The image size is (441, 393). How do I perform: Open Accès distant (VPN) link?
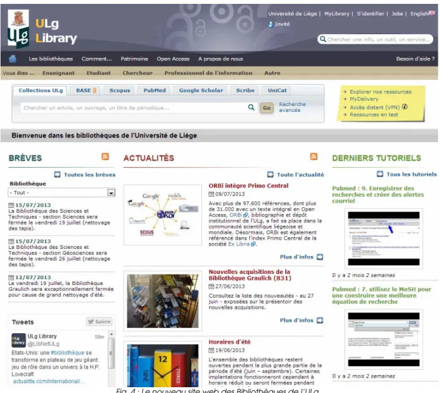point(375,107)
